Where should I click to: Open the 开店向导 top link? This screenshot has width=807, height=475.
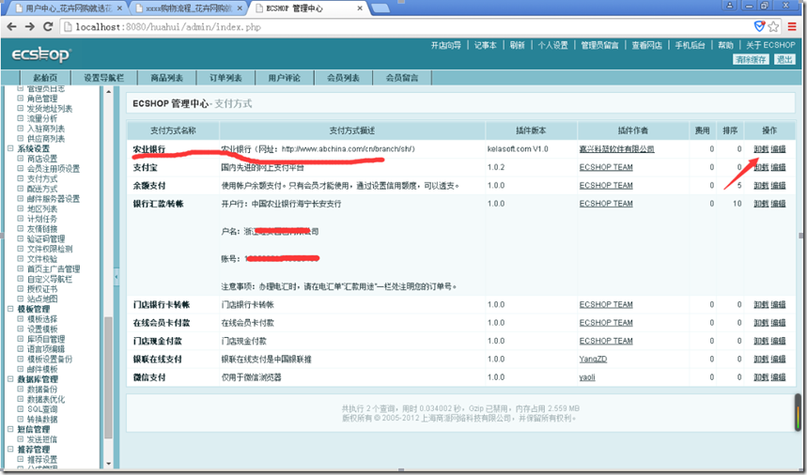[x=445, y=45]
